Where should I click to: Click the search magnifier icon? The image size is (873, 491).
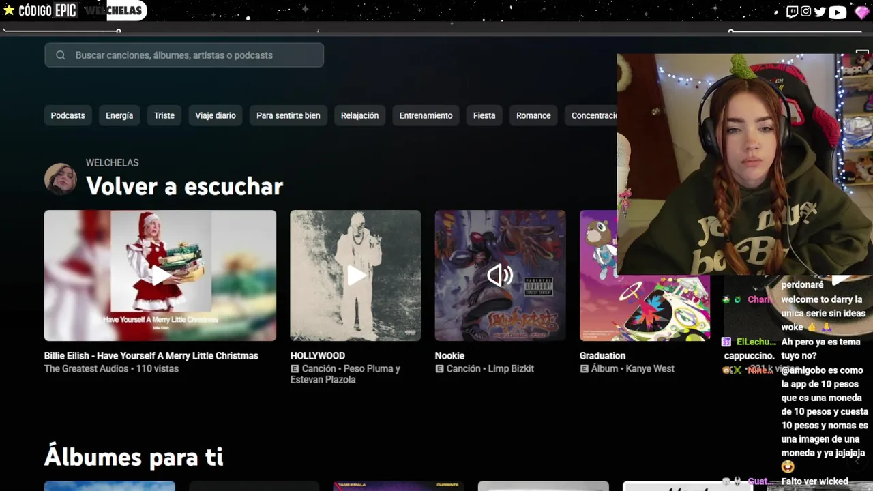tap(61, 55)
